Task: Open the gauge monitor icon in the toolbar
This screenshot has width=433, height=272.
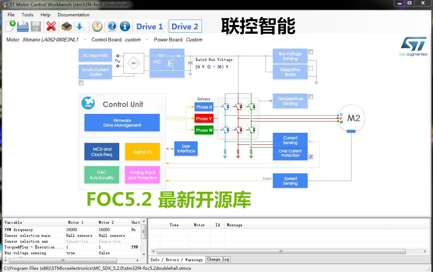Action: point(97,26)
